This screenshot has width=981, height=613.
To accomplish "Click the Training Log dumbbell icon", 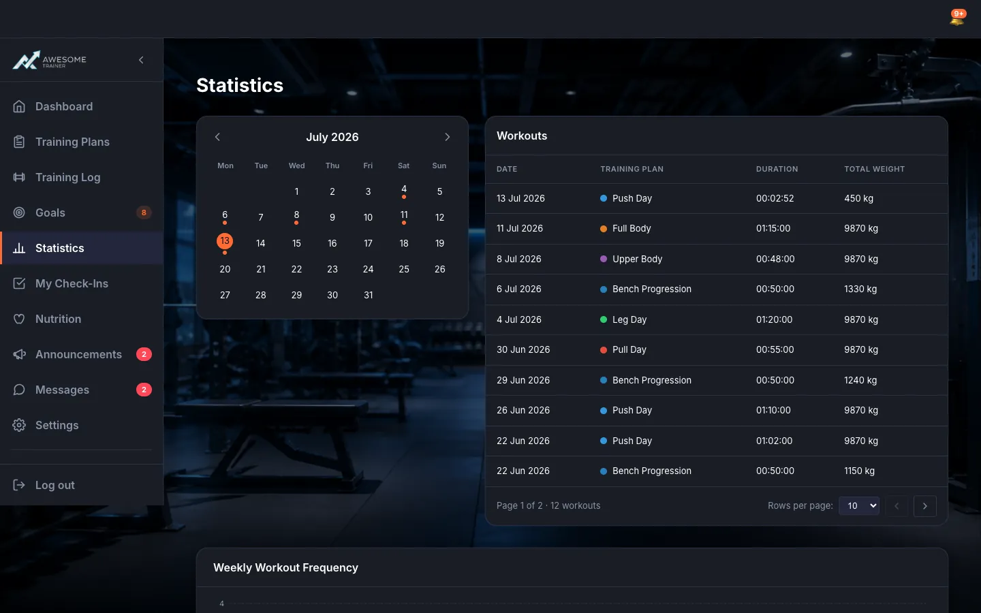I will pos(19,177).
